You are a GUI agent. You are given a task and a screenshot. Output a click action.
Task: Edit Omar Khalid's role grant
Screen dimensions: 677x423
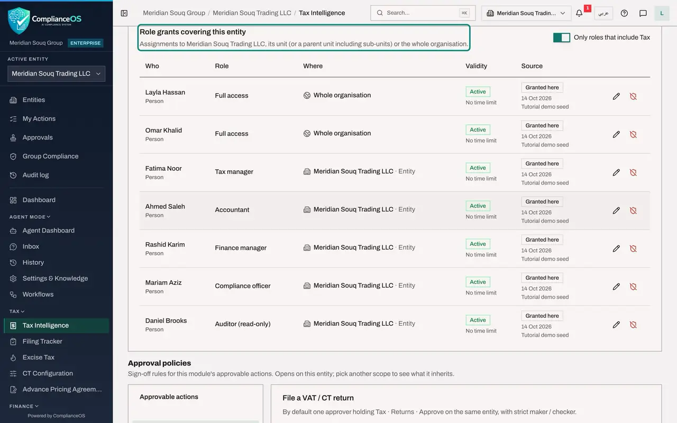[616, 134]
